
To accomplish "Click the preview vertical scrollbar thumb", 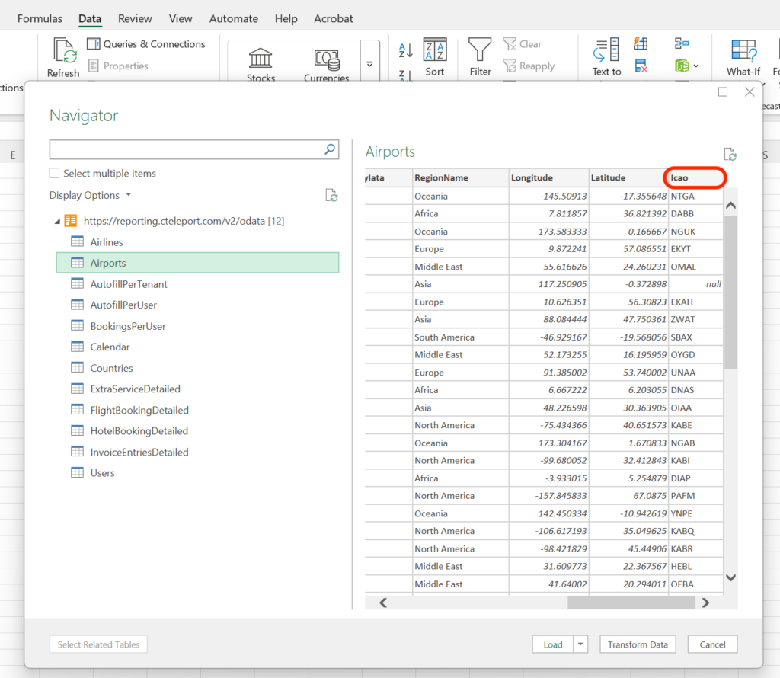I will click(730, 293).
